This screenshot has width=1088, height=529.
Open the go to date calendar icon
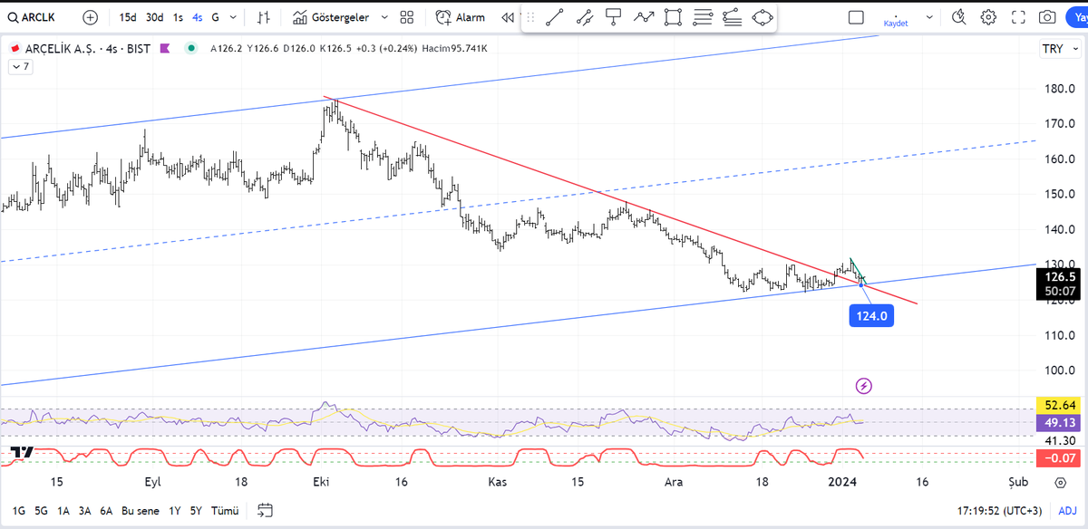click(x=265, y=511)
